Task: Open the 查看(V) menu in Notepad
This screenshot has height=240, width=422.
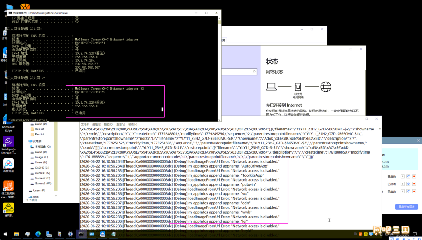Action: point(121,125)
